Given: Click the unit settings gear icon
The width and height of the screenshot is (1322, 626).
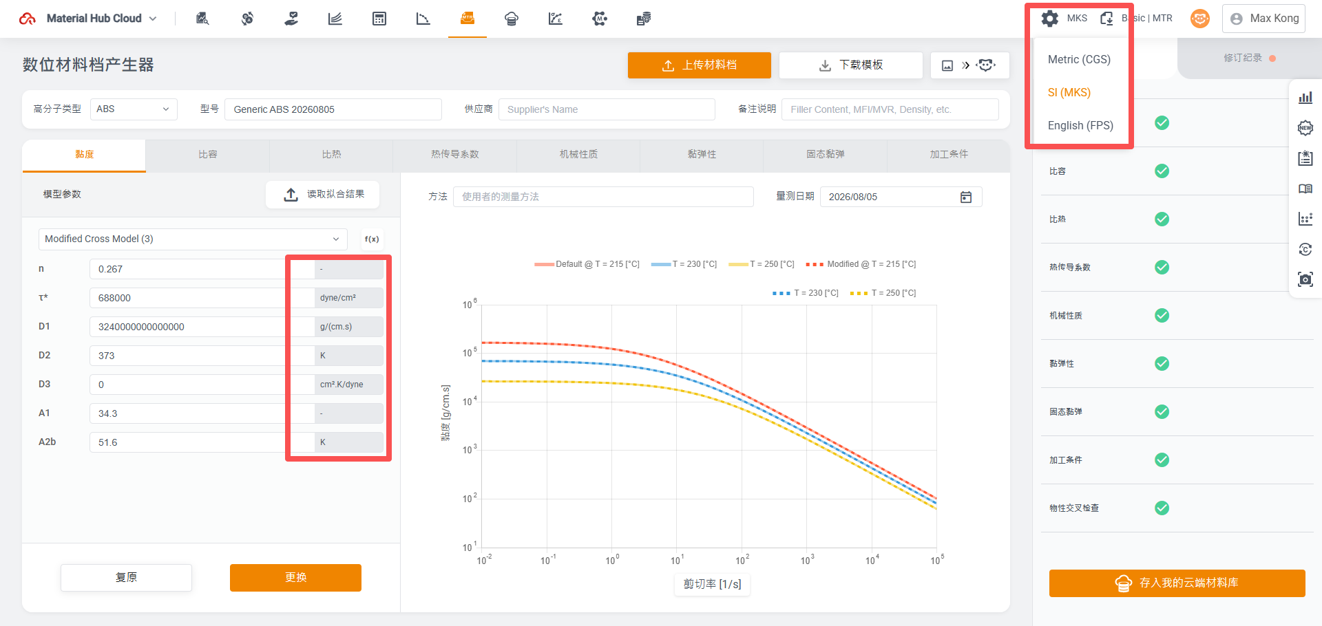Looking at the screenshot, I should 1050,19.
